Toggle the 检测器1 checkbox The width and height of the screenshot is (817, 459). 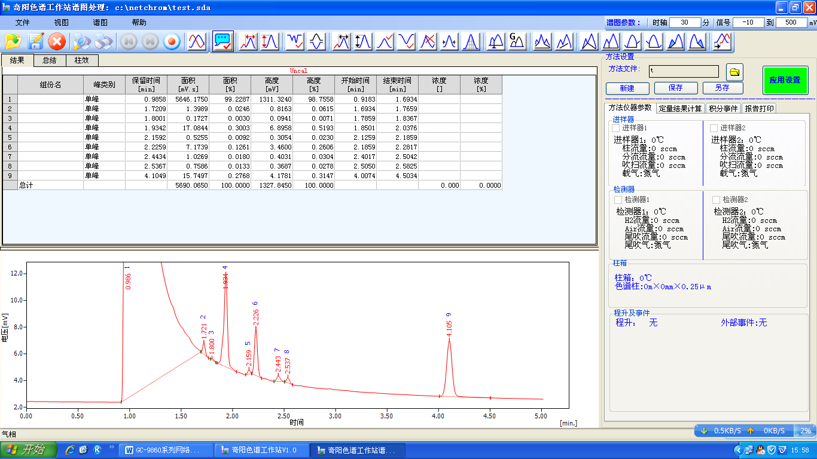(x=618, y=200)
